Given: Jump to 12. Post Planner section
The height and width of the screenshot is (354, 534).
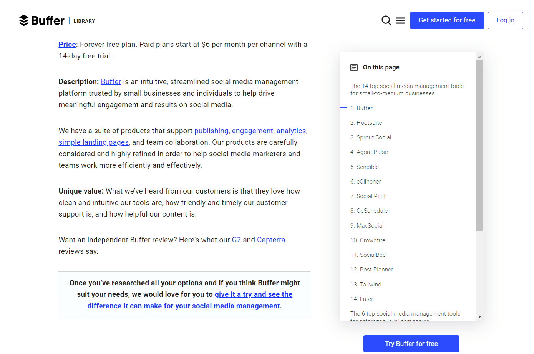Looking at the screenshot, I should (372, 270).
